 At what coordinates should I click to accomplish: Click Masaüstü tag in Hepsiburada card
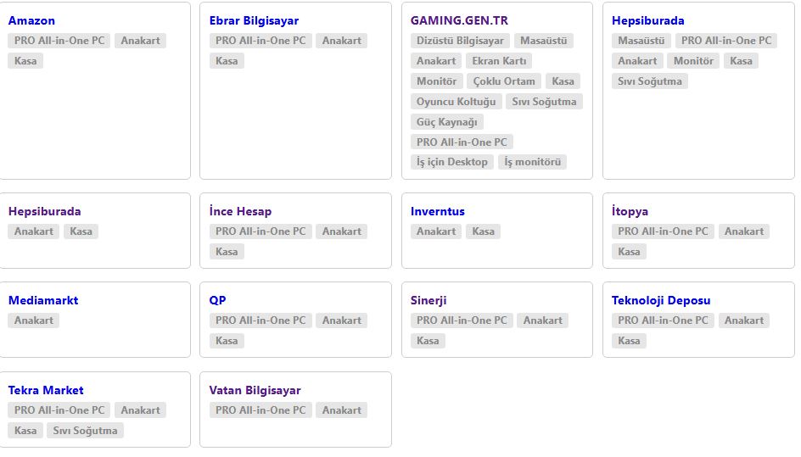click(641, 41)
